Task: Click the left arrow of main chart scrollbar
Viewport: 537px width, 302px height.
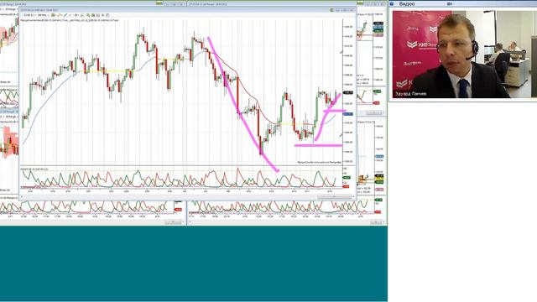Action: point(22,197)
